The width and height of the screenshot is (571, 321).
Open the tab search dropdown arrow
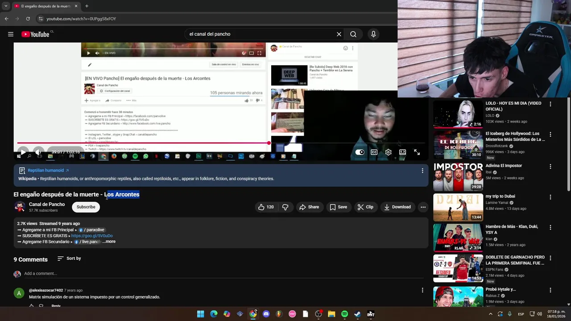pyautogui.click(x=5, y=6)
